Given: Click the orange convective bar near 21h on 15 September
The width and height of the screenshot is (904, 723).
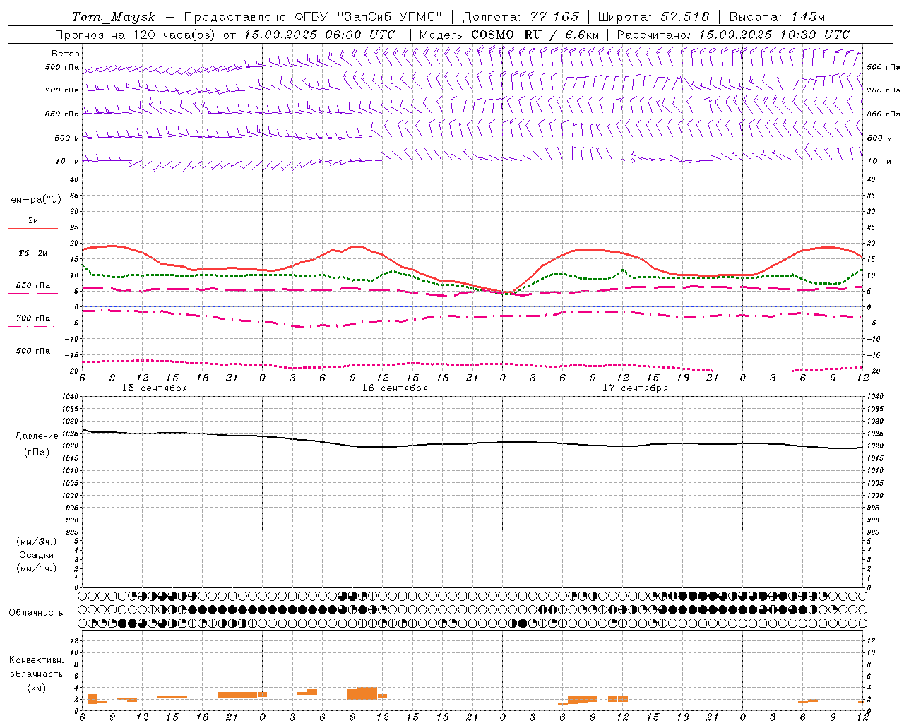Looking at the screenshot, I should coord(239,695).
